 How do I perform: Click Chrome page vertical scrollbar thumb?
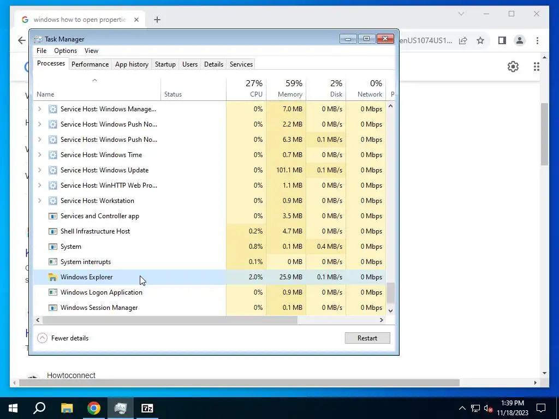tap(544, 134)
